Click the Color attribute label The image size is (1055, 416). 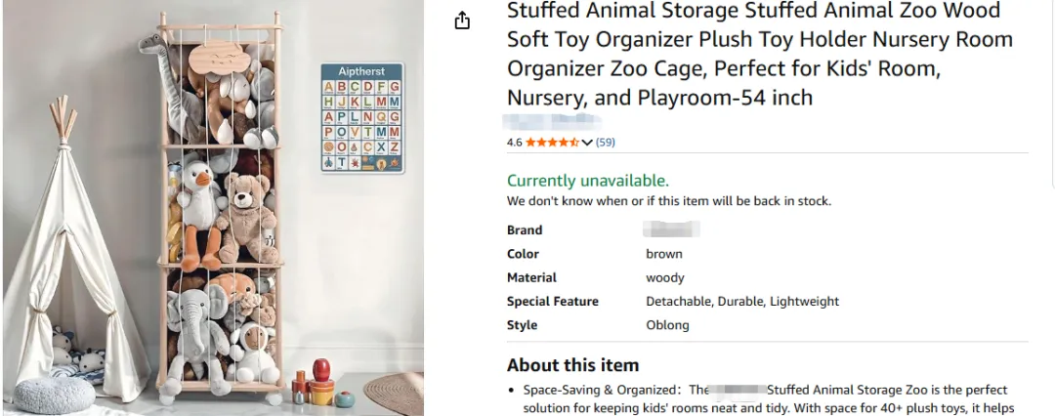pyautogui.click(x=524, y=254)
